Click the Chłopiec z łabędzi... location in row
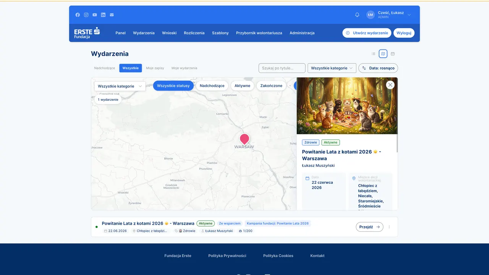The image size is (489, 275). pos(150,231)
